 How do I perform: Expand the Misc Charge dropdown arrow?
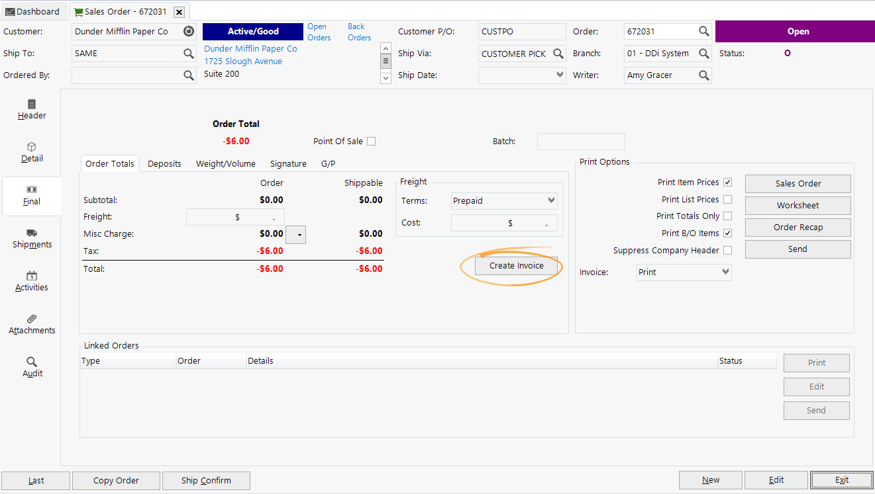(295, 234)
